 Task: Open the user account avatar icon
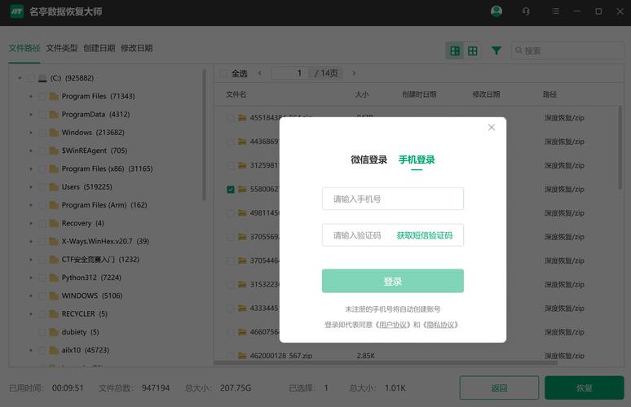coord(496,11)
